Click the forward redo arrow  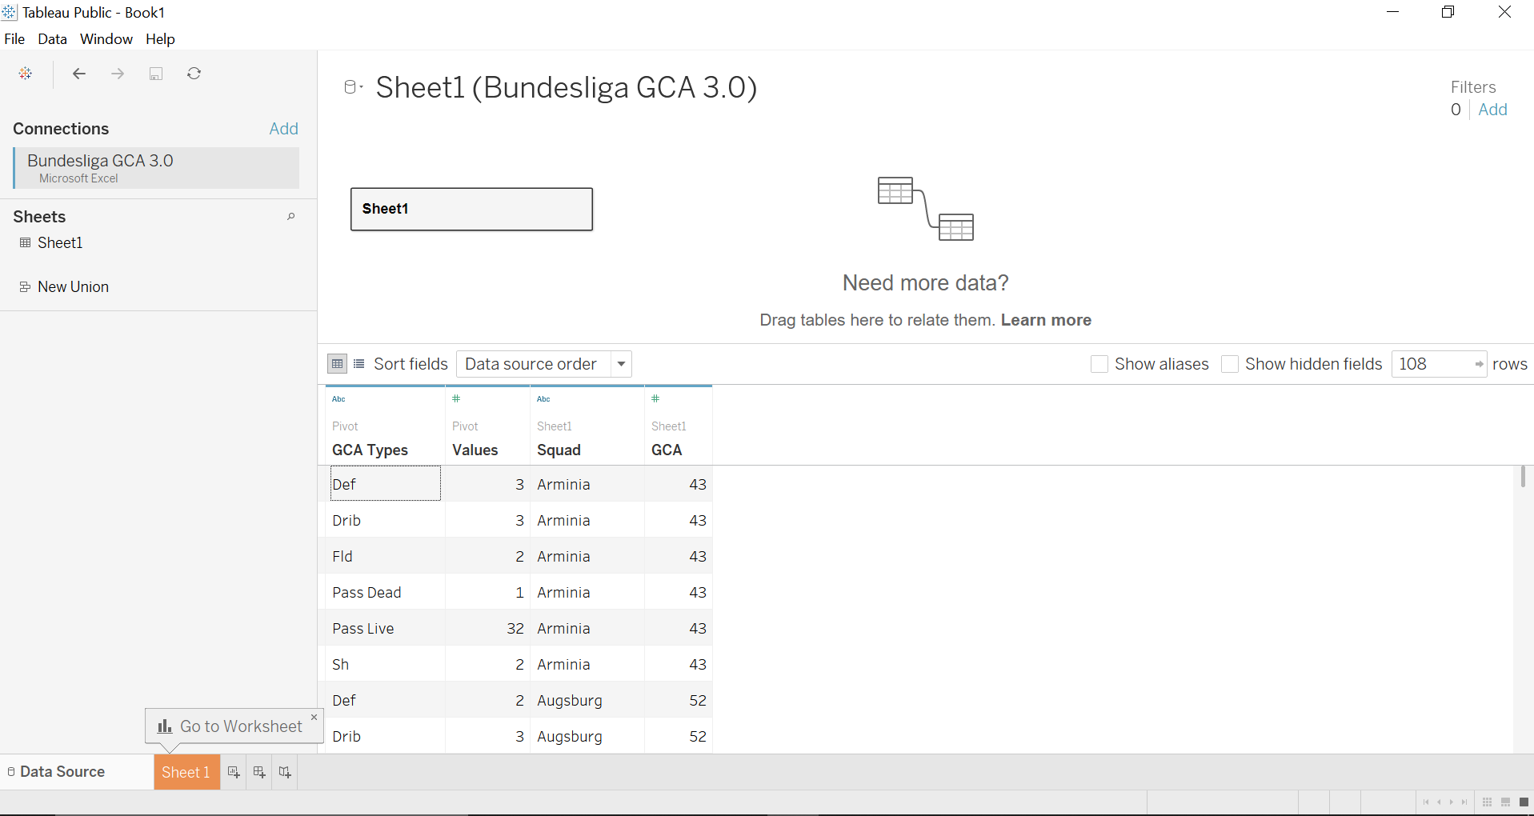[x=118, y=74]
